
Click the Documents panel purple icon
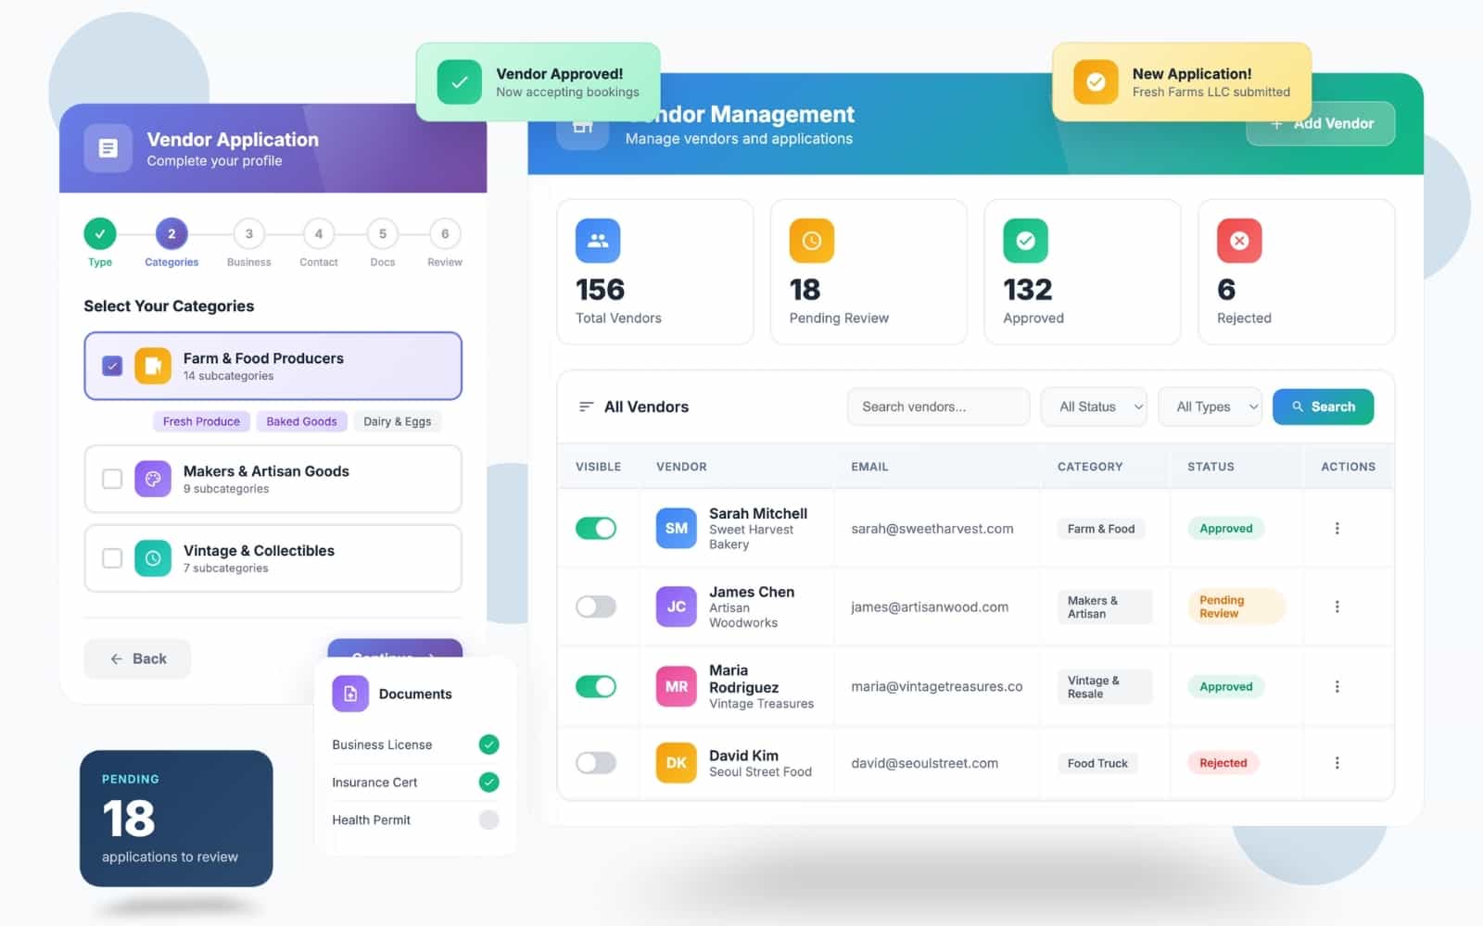click(x=350, y=694)
